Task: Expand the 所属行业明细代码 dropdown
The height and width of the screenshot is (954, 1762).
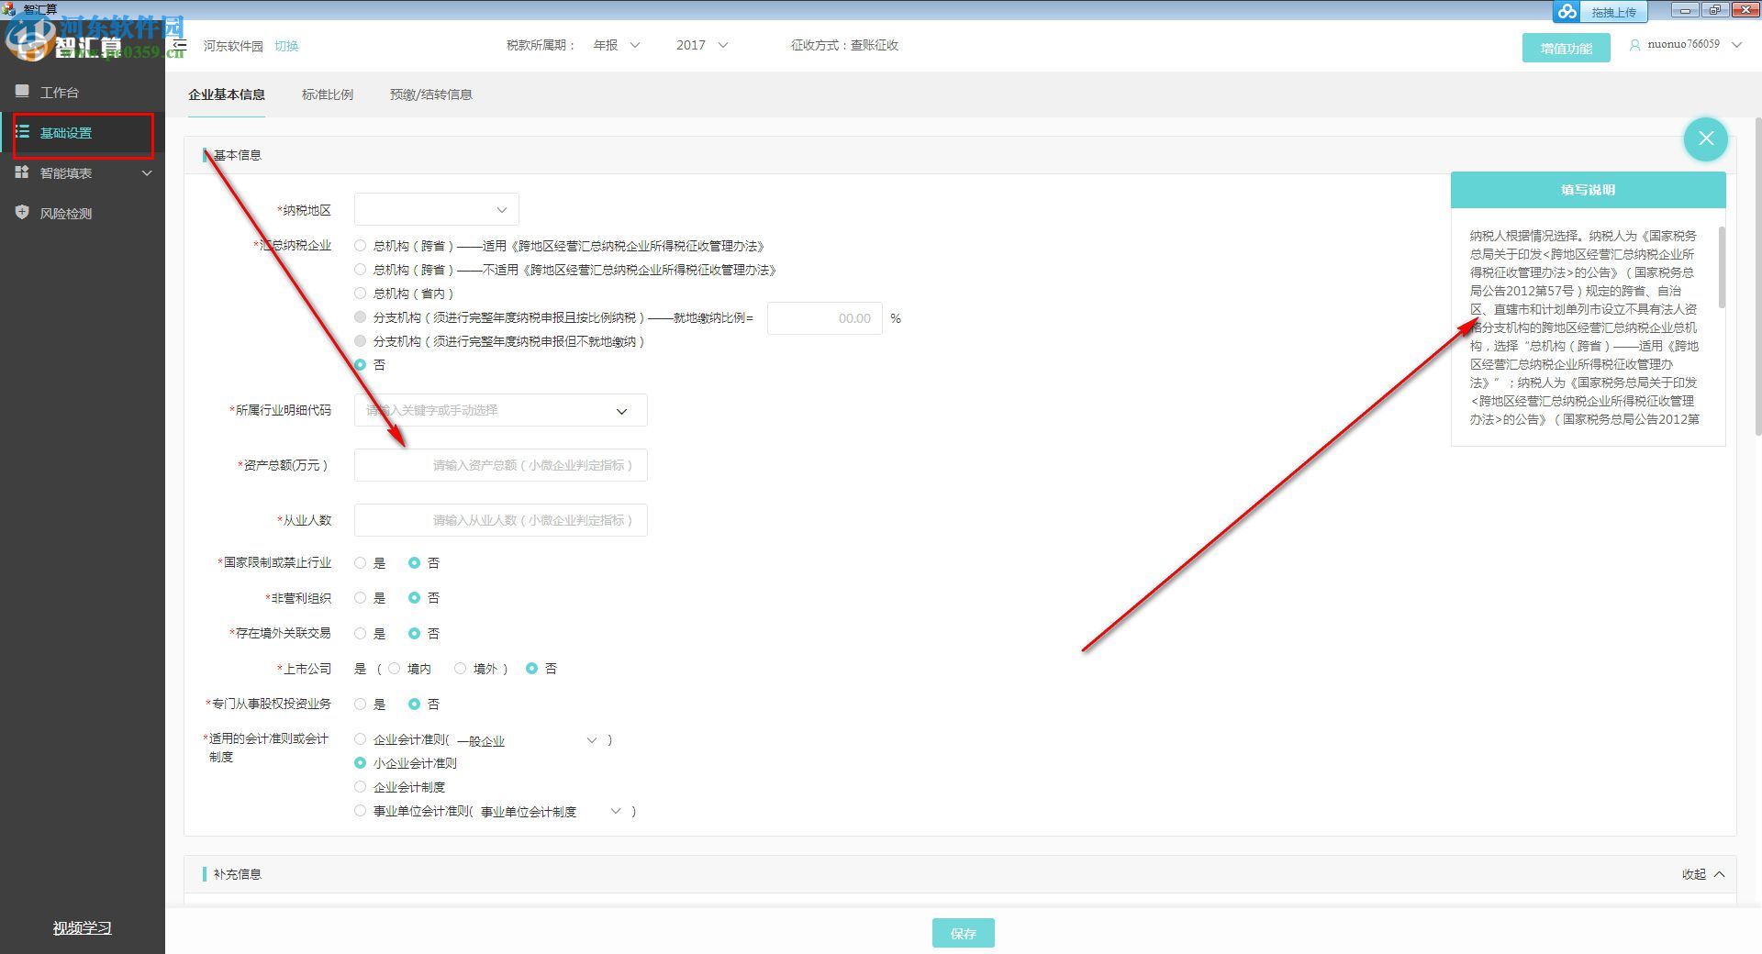Action: [x=621, y=410]
